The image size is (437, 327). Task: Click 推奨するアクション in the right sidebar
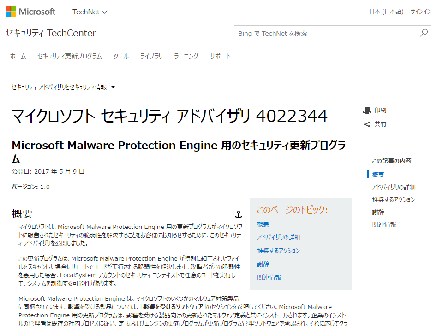393,199
